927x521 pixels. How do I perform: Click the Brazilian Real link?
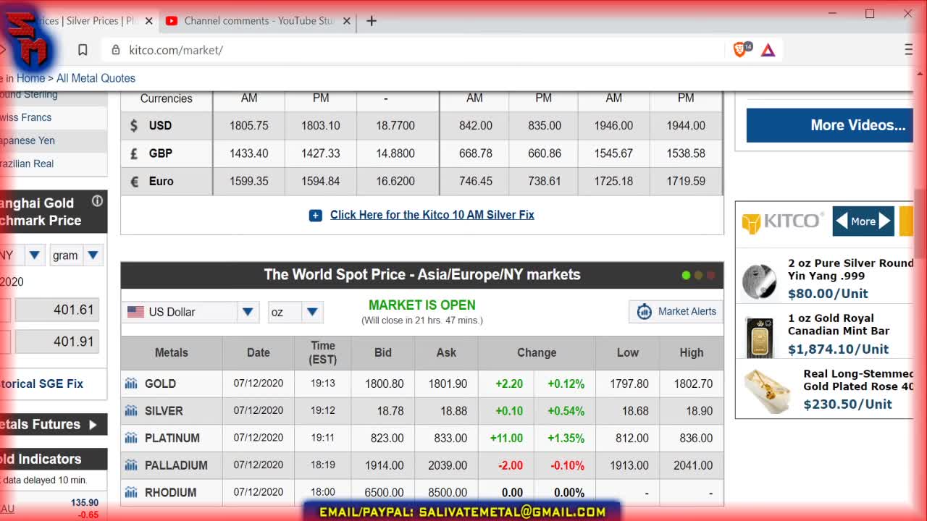click(x=27, y=164)
